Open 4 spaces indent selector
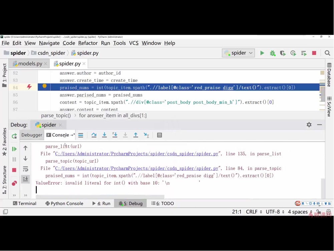 300,212
